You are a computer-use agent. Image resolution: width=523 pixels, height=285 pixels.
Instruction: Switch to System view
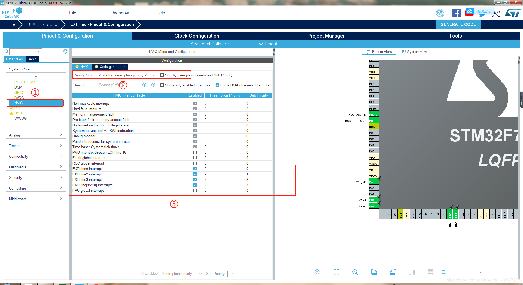tap(414, 52)
